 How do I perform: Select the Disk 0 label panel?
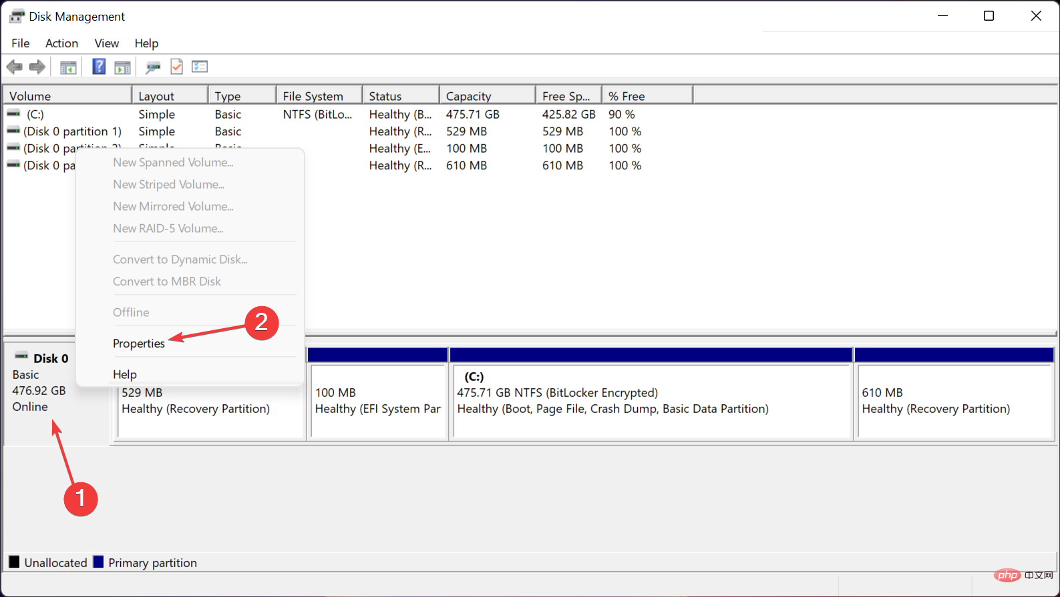coord(56,394)
